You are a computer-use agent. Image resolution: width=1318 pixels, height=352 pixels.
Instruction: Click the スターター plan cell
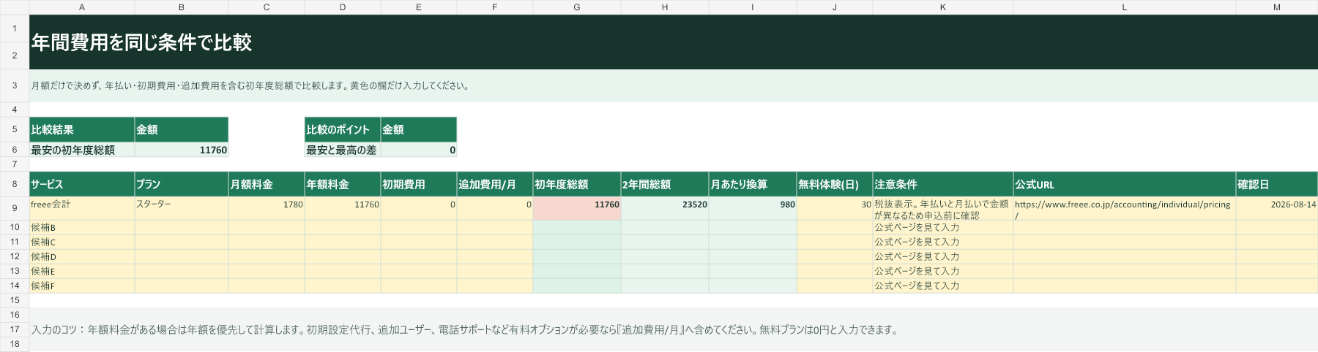(182, 208)
